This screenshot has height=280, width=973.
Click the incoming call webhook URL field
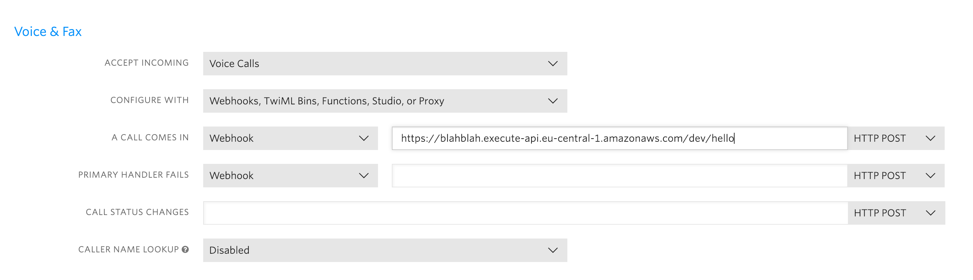click(x=620, y=138)
